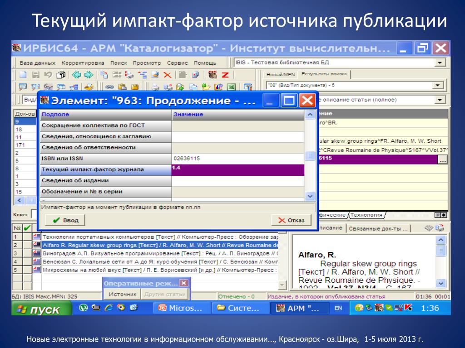Click the EN language indicator in taskbar
465x348 pixels.
point(338,308)
